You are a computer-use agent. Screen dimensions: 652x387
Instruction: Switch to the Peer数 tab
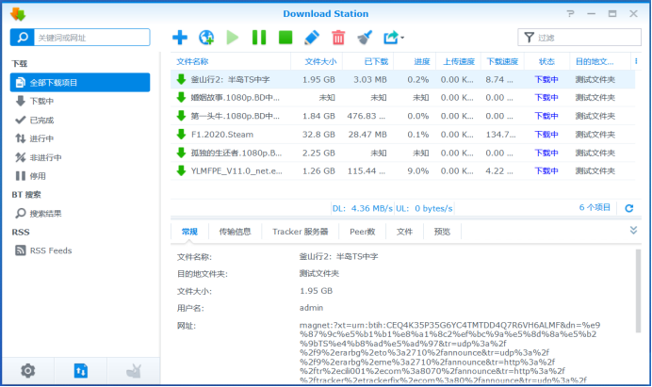pyautogui.click(x=362, y=232)
